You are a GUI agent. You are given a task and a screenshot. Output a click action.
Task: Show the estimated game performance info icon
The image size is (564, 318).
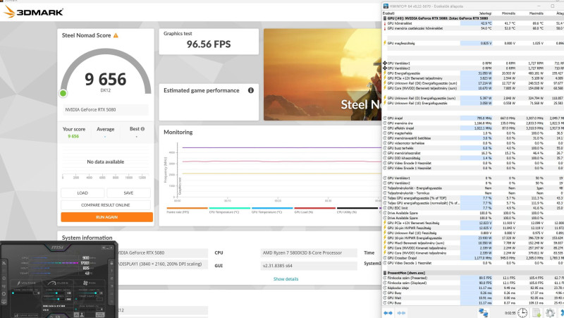[251, 90]
